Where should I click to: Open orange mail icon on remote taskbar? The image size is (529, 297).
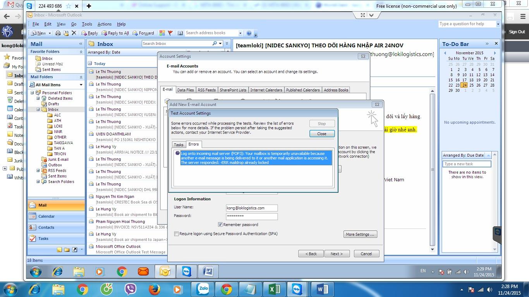pos(143,272)
